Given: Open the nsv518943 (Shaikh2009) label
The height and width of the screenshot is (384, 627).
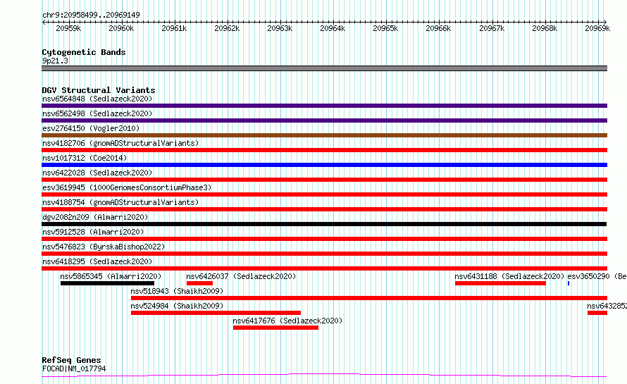Looking at the screenshot, I should click(x=177, y=291).
